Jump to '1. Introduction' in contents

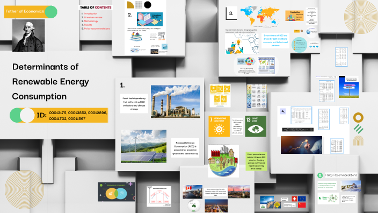tap(89, 13)
